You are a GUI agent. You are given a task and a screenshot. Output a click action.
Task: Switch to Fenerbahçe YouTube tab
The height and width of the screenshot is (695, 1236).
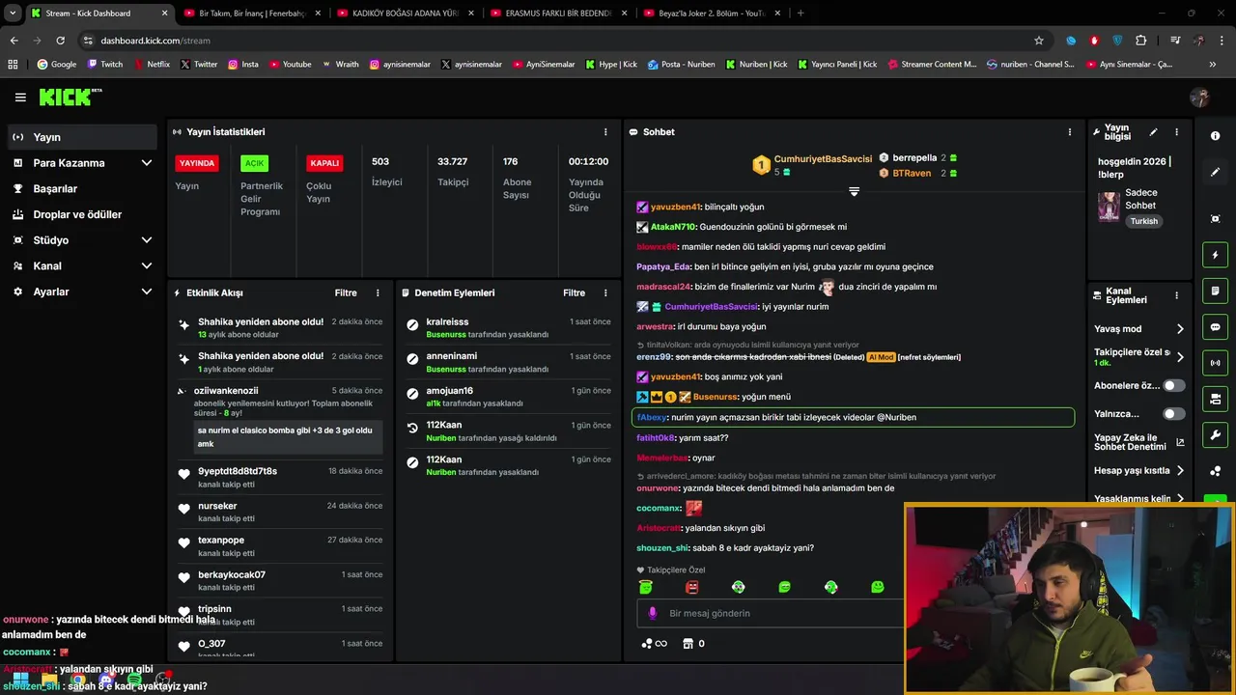(x=250, y=14)
